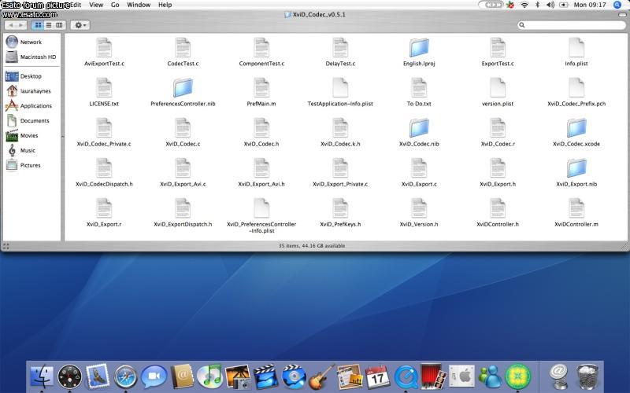Launch QuickTime Player from the Dock
The width and height of the screenshot is (630, 393).
tap(406, 377)
